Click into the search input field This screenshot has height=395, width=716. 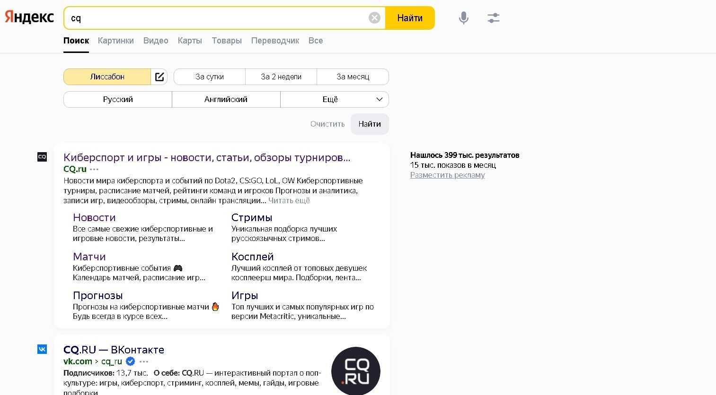tap(218, 18)
